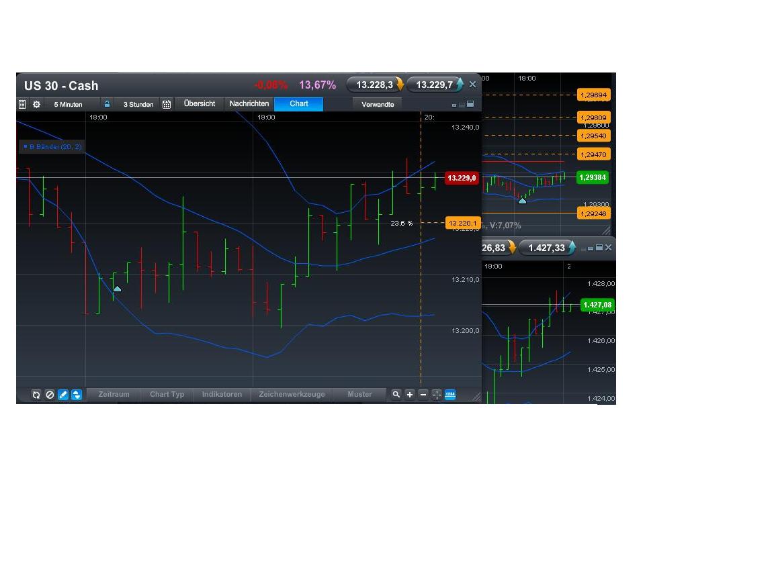Switch to the Nachrichten tab
774x580 pixels.
pos(249,103)
